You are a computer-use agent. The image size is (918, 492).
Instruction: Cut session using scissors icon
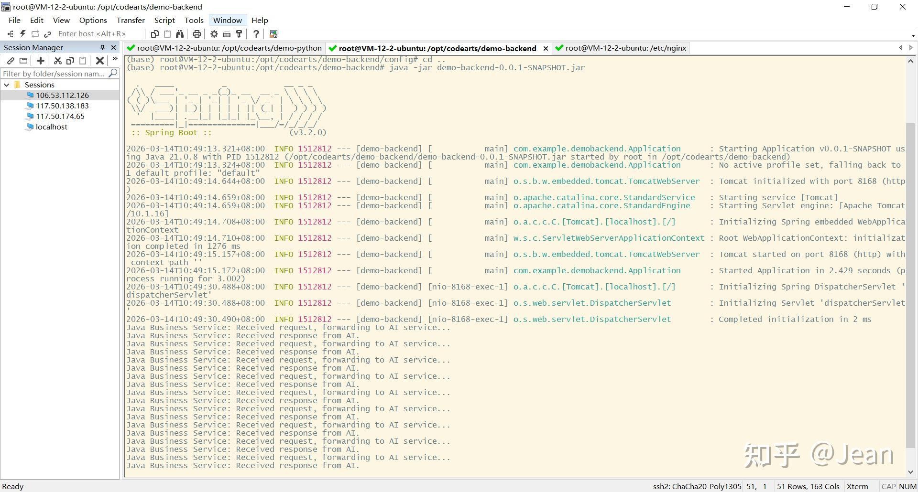point(57,61)
